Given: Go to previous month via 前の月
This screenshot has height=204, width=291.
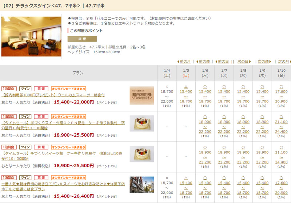Looking at the screenshot, I should pyautogui.click(x=185, y=62).
